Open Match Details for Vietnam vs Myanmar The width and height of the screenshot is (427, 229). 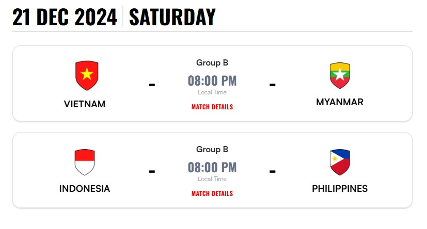point(212,107)
